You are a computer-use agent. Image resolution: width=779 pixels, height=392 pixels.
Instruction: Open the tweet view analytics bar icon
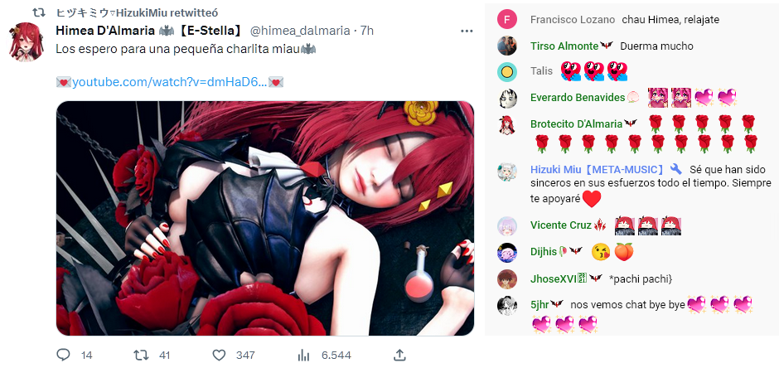coord(303,355)
